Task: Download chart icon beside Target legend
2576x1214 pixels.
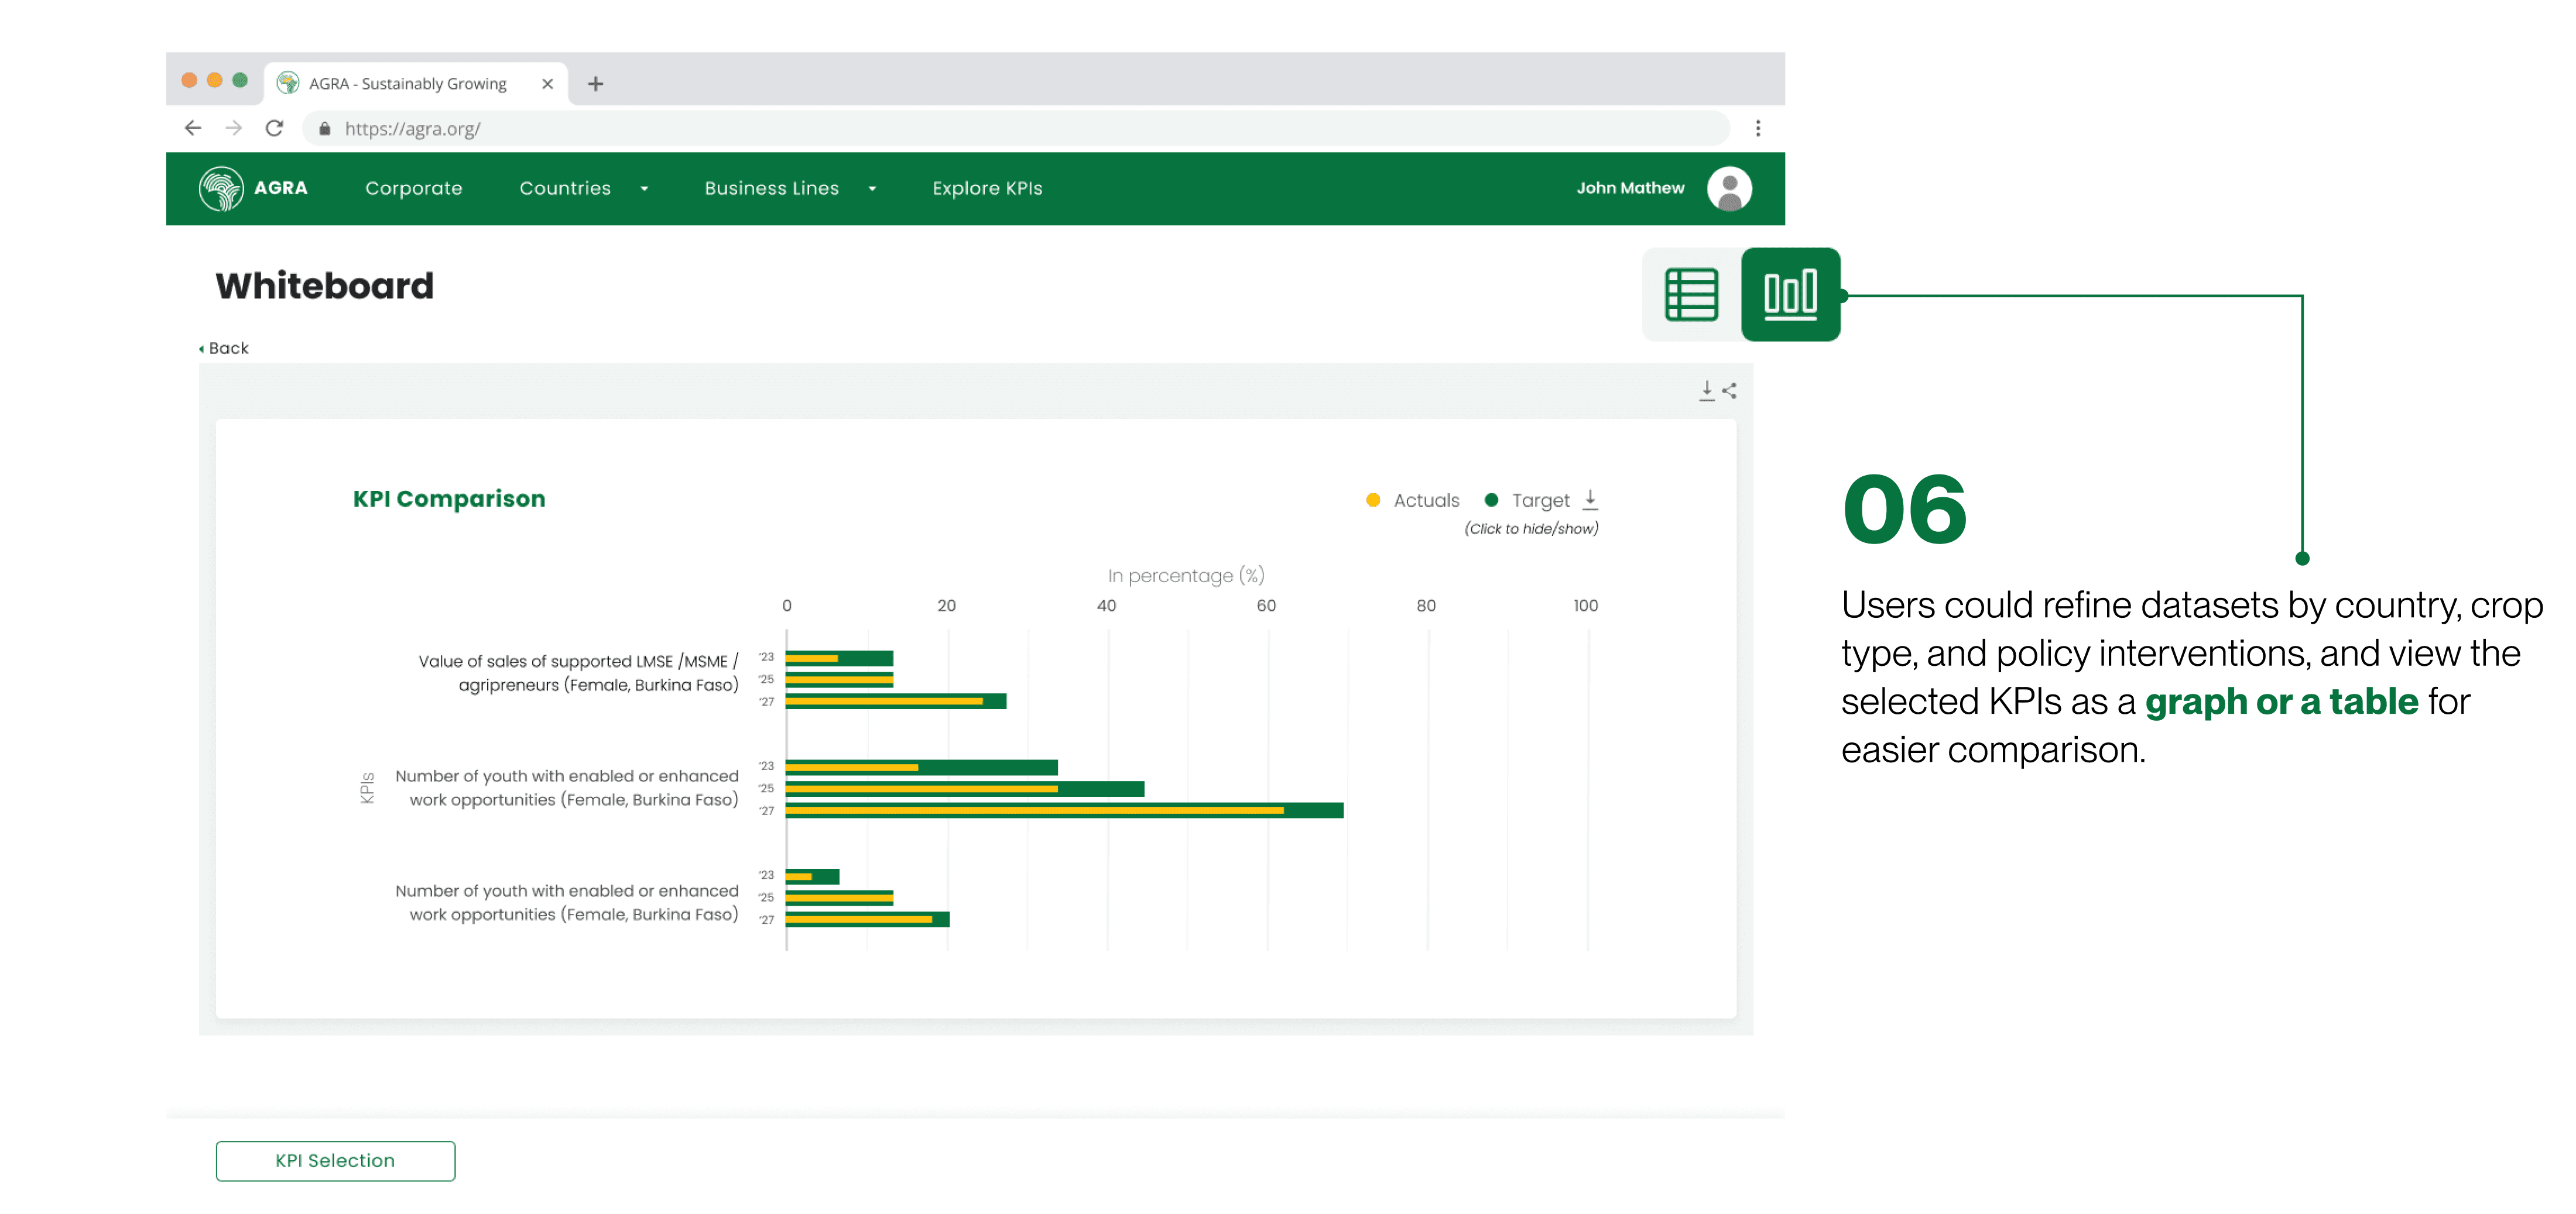Action: [x=1590, y=500]
